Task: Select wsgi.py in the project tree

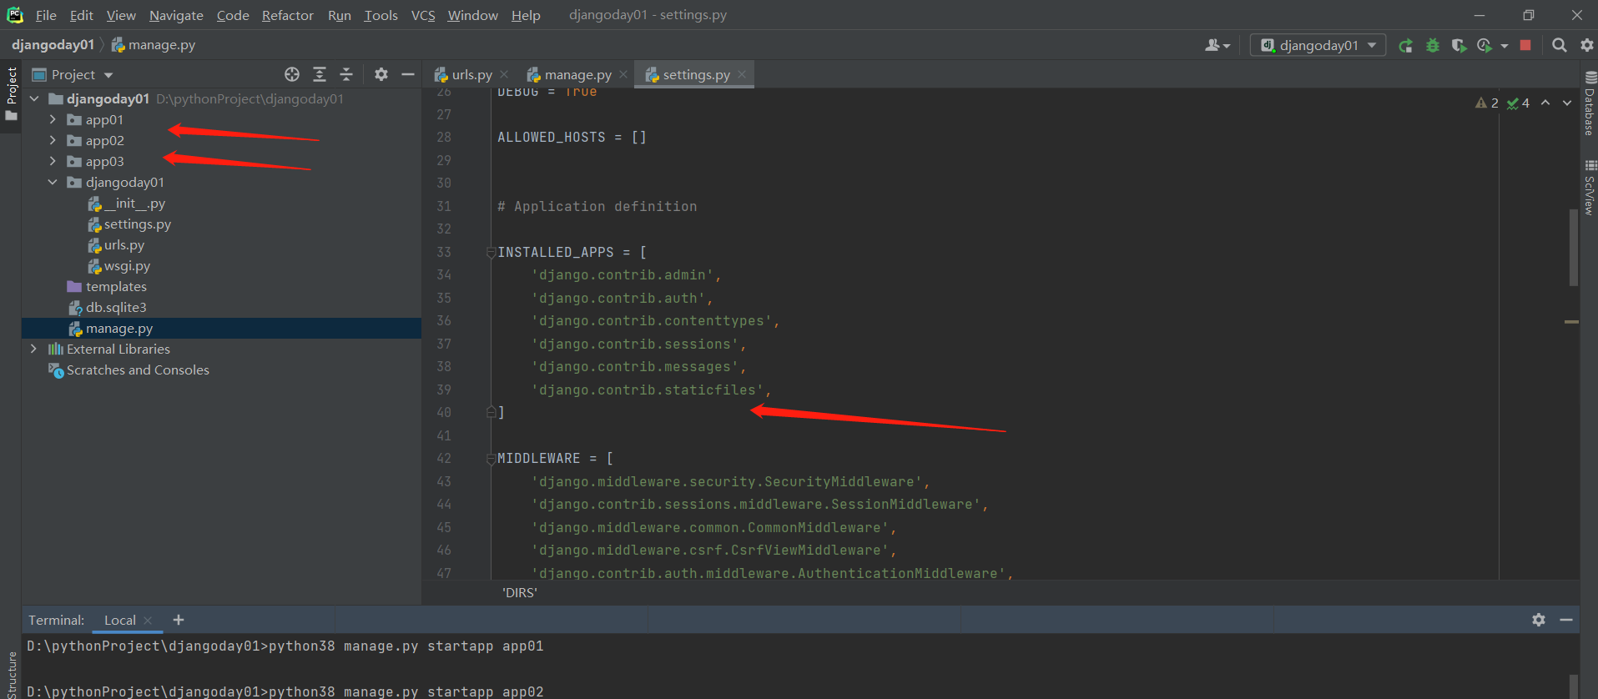Action: [119, 266]
